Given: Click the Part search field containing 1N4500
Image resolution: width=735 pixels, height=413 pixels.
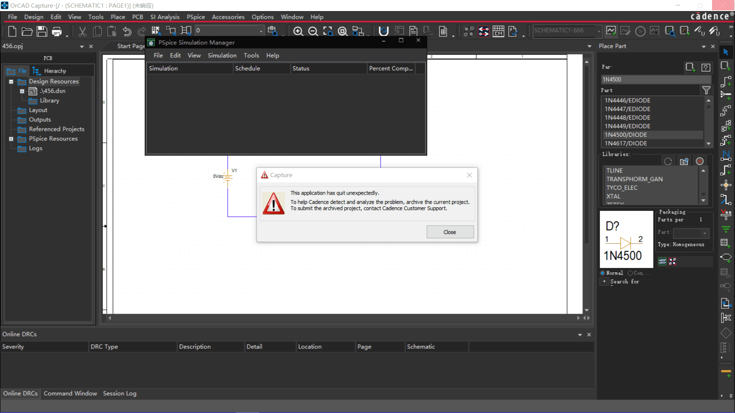Looking at the screenshot, I should click(656, 80).
